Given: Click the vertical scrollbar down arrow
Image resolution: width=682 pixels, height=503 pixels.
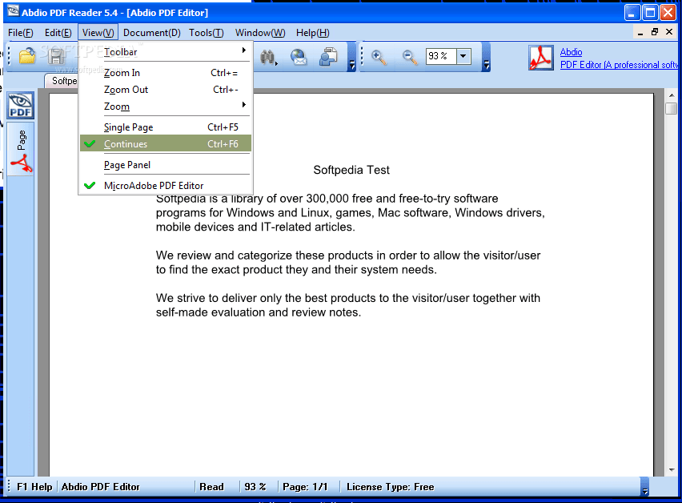Looking at the screenshot, I should (x=671, y=470).
